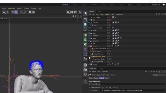
Task: Toggle the enable checkmark on Skin
Action: click(111, 25)
